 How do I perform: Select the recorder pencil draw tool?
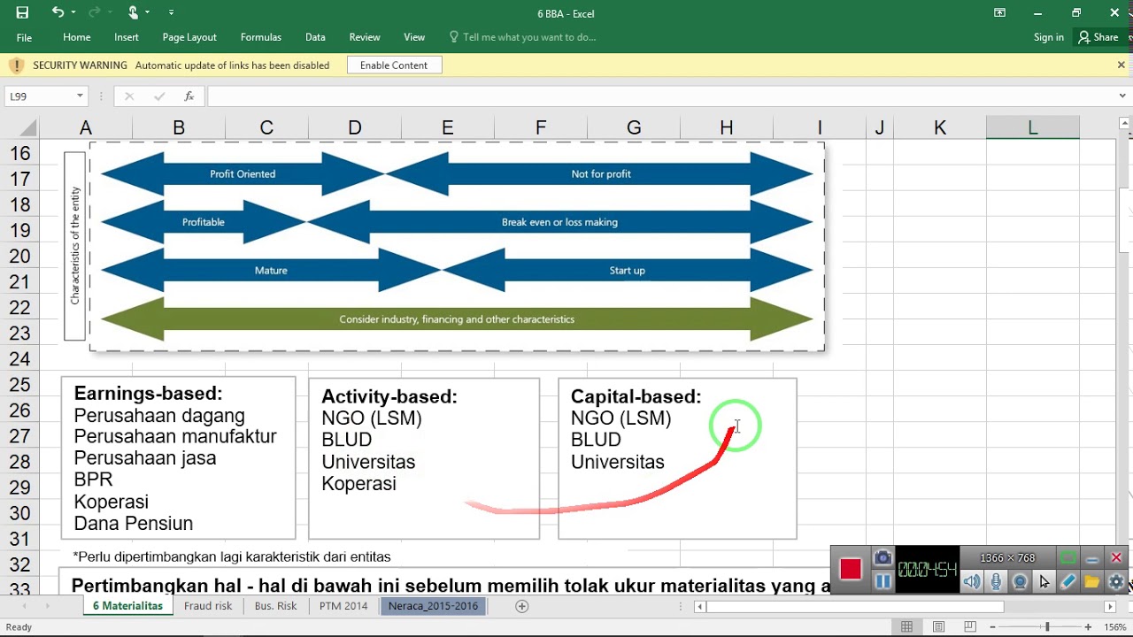(x=1068, y=581)
